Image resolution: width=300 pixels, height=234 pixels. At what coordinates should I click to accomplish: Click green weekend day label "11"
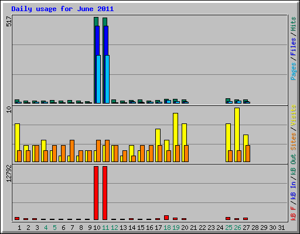(x=105, y=228)
